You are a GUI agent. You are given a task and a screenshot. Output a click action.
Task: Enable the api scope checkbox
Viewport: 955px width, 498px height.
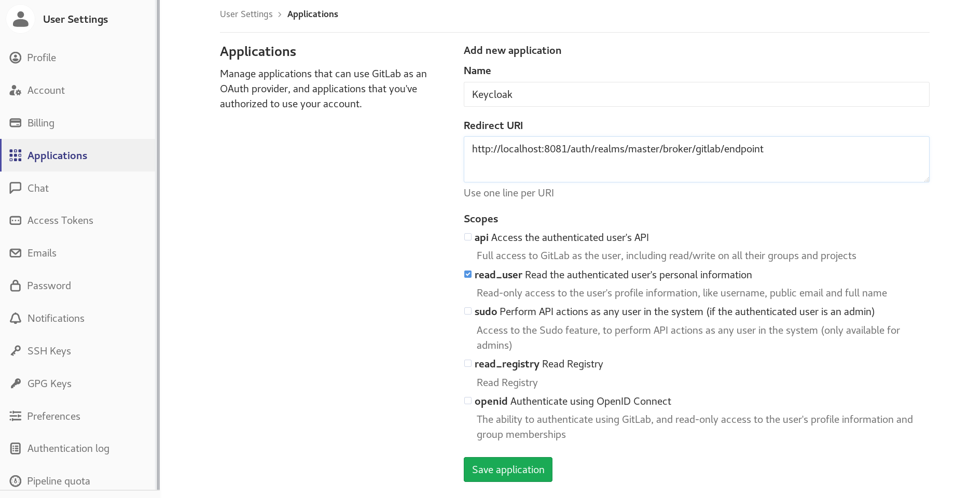[x=467, y=237]
